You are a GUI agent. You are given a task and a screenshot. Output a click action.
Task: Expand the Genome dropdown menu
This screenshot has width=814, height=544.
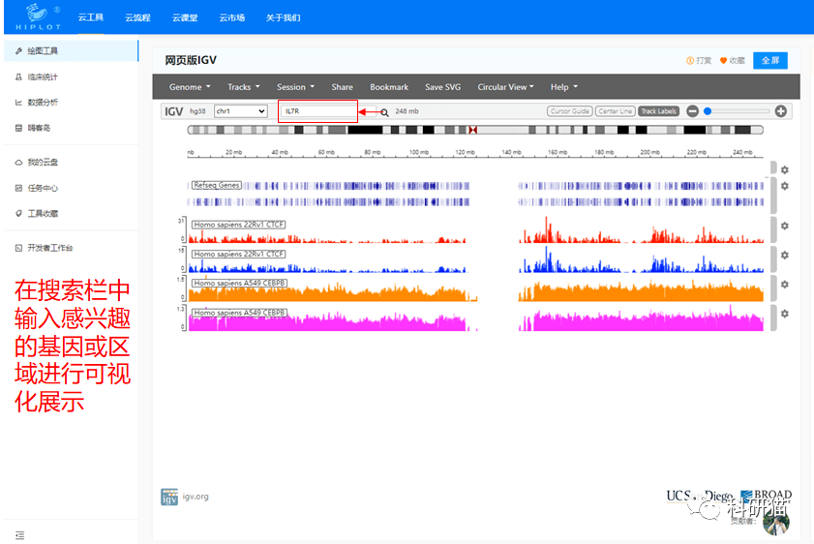click(x=190, y=87)
